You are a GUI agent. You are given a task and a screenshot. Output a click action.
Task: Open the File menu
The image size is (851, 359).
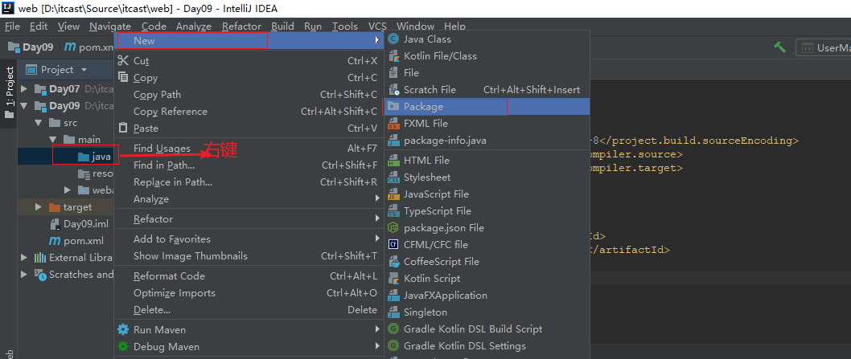13,26
